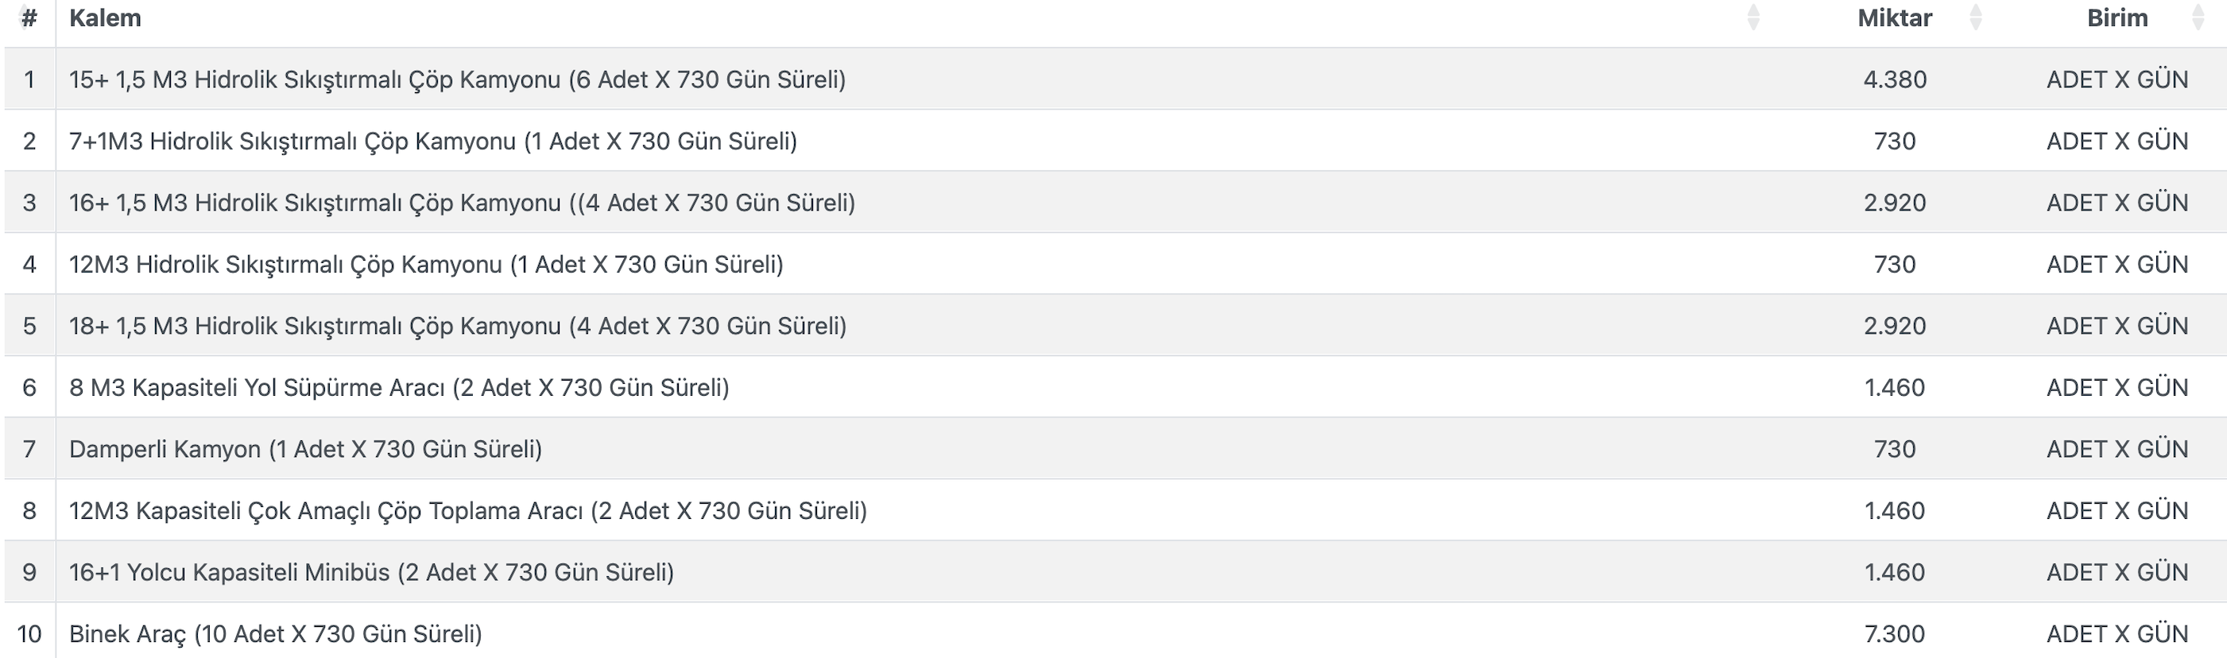Click the 4.380 quantity value

point(1894,79)
